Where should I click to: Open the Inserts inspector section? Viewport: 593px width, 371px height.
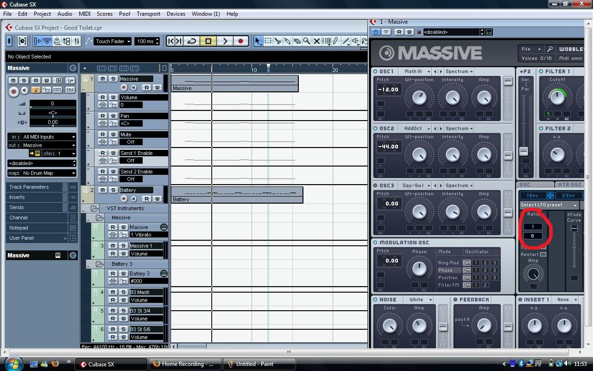41,197
